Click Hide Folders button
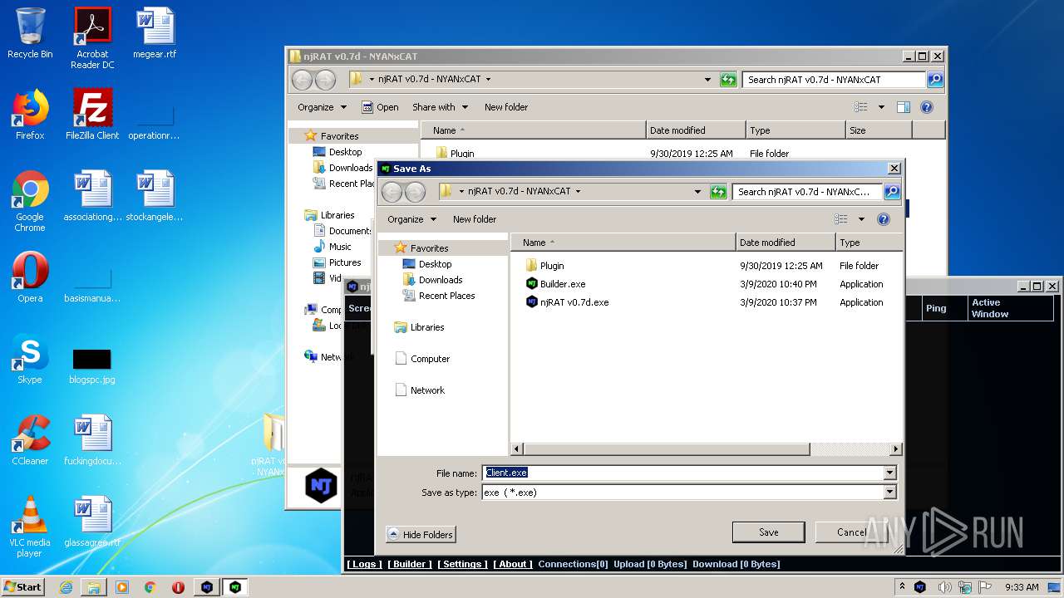 [x=421, y=534]
